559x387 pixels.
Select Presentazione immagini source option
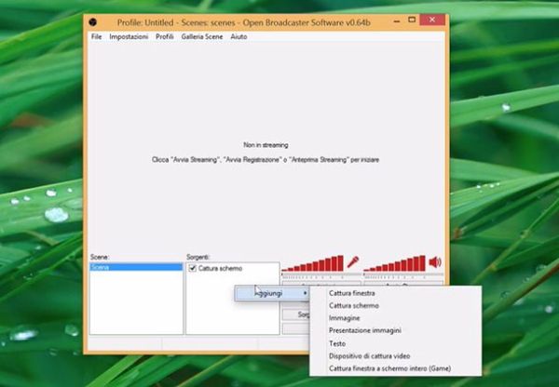pos(365,330)
